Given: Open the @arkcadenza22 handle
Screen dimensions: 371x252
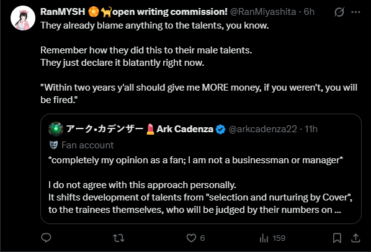Looking at the screenshot, I should pos(262,129).
